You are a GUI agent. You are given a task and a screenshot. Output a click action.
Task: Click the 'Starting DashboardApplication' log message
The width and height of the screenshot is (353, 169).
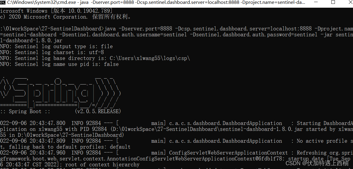tap(325, 123)
